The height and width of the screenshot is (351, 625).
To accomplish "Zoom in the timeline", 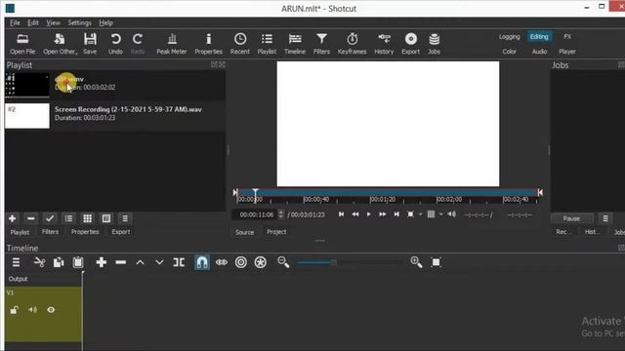I will click(417, 262).
